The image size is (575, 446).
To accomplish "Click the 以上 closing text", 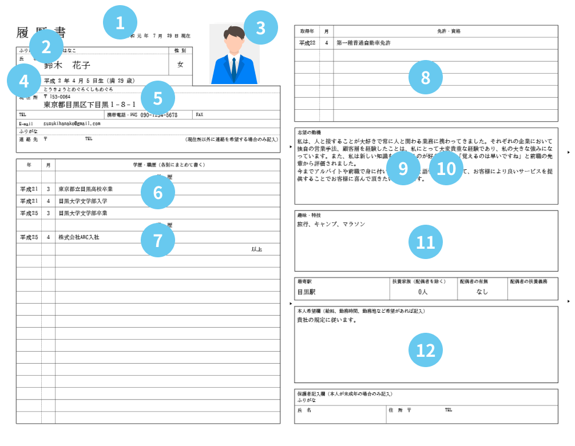I will (x=257, y=249).
